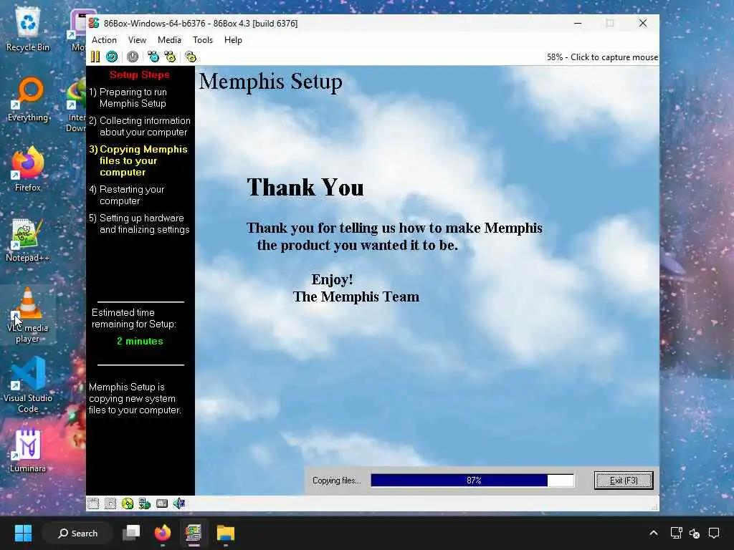Pause the 86Box emulation

[x=95, y=57]
